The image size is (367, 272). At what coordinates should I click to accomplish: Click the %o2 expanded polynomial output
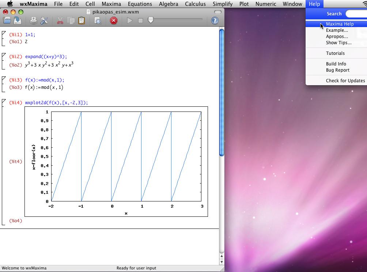[x=49, y=64]
